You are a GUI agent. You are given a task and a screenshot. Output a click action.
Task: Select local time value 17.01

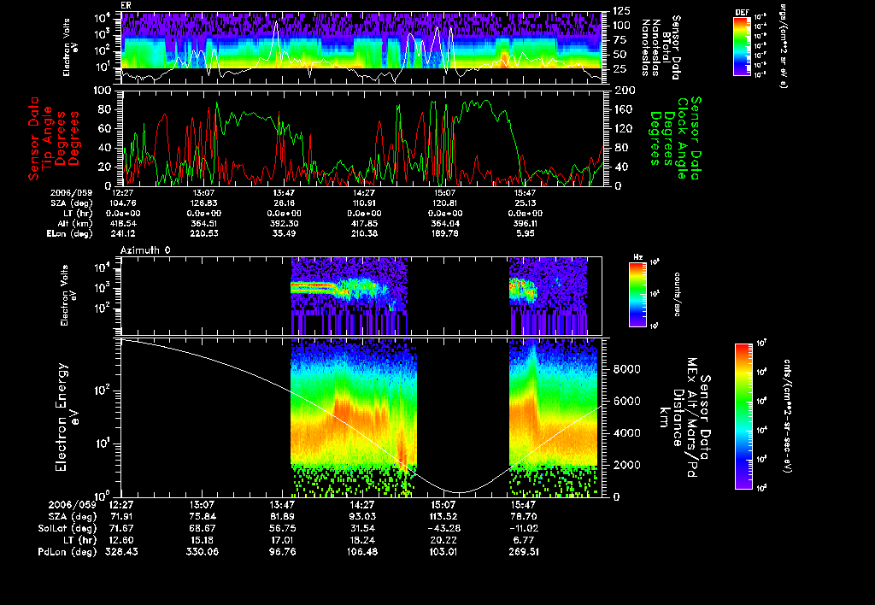(282, 540)
